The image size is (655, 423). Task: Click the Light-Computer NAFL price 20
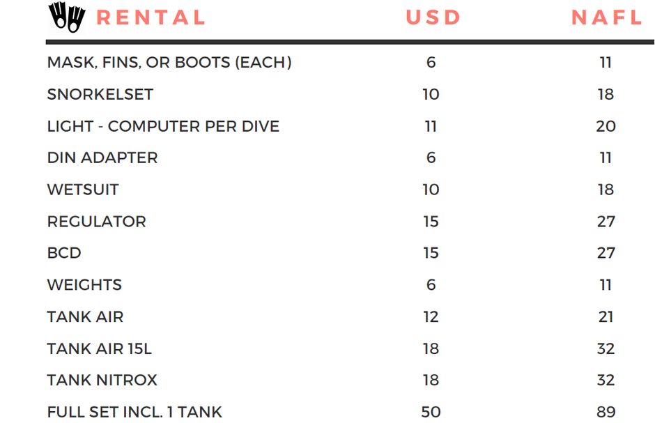point(606,126)
